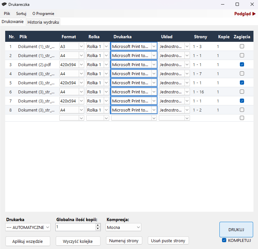258x249 pixels.
Task: Click the Drukarka column header
Action: click(x=123, y=37)
